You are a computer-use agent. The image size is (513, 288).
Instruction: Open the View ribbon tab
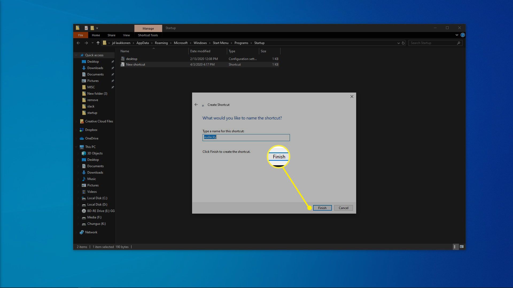tap(126, 35)
